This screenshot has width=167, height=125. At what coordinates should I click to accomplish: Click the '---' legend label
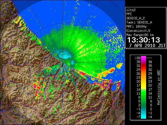point(149,58)
